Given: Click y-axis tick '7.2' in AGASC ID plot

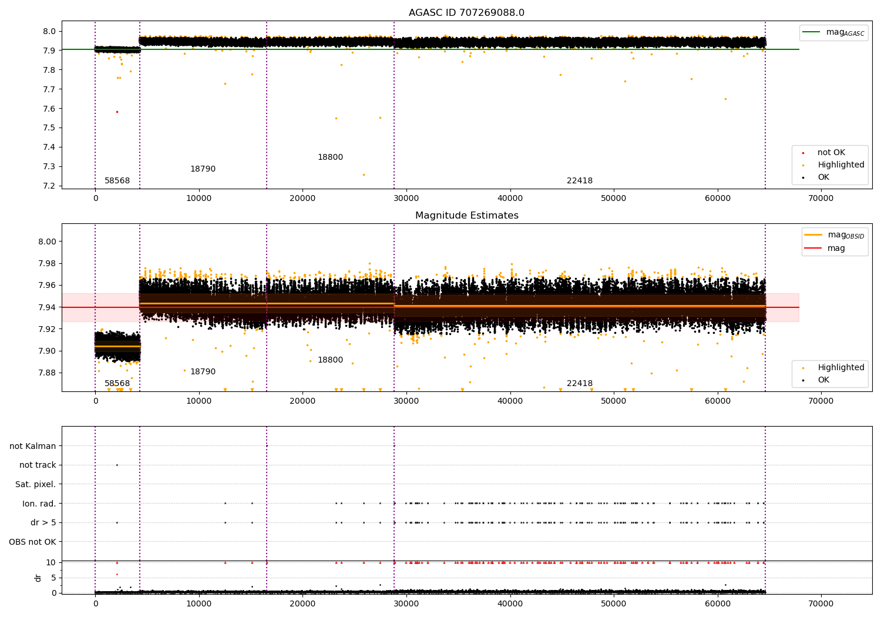Looking at the screenshot, I should pyautogui.click(x=51, y=186).
